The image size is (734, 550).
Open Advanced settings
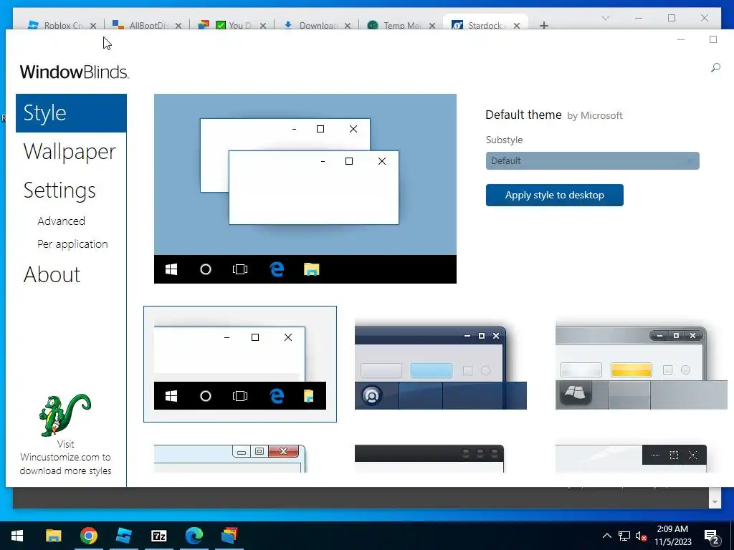tap(62, 221)
